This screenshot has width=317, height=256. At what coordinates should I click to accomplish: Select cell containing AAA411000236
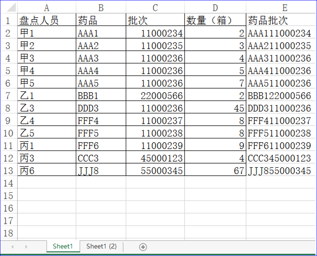click(281, 70)
